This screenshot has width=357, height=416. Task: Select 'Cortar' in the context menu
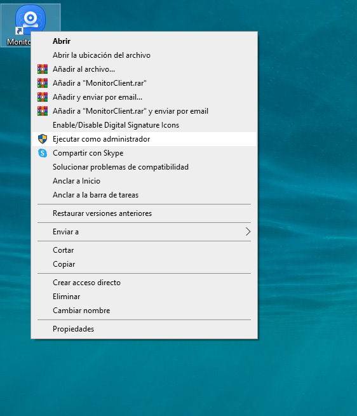click(x=144, y=250)
